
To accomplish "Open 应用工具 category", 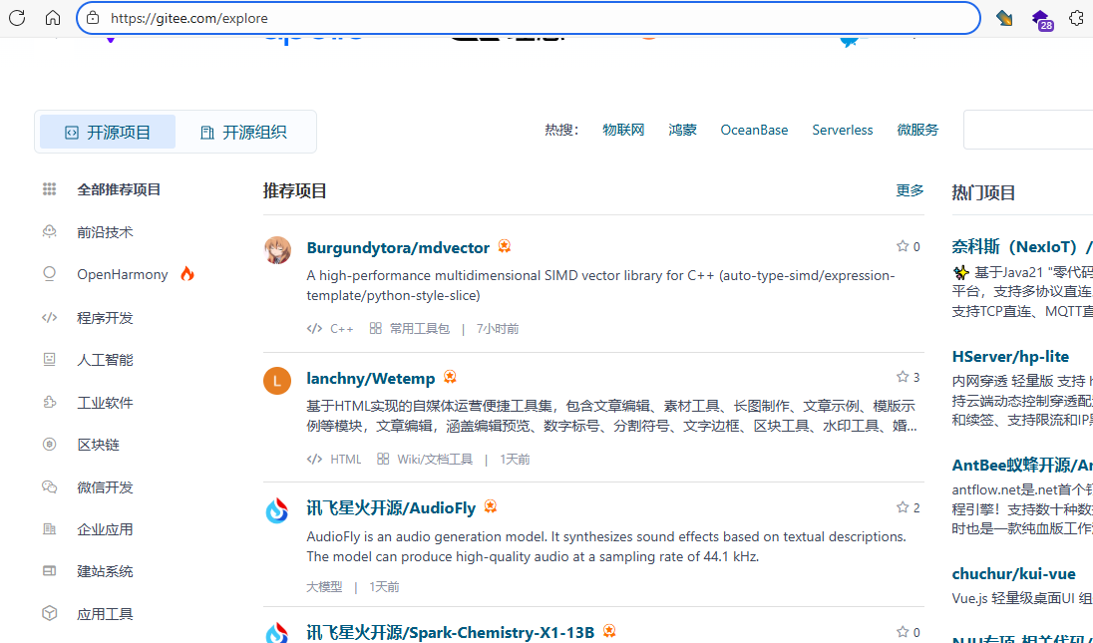I will coord(105,614).
